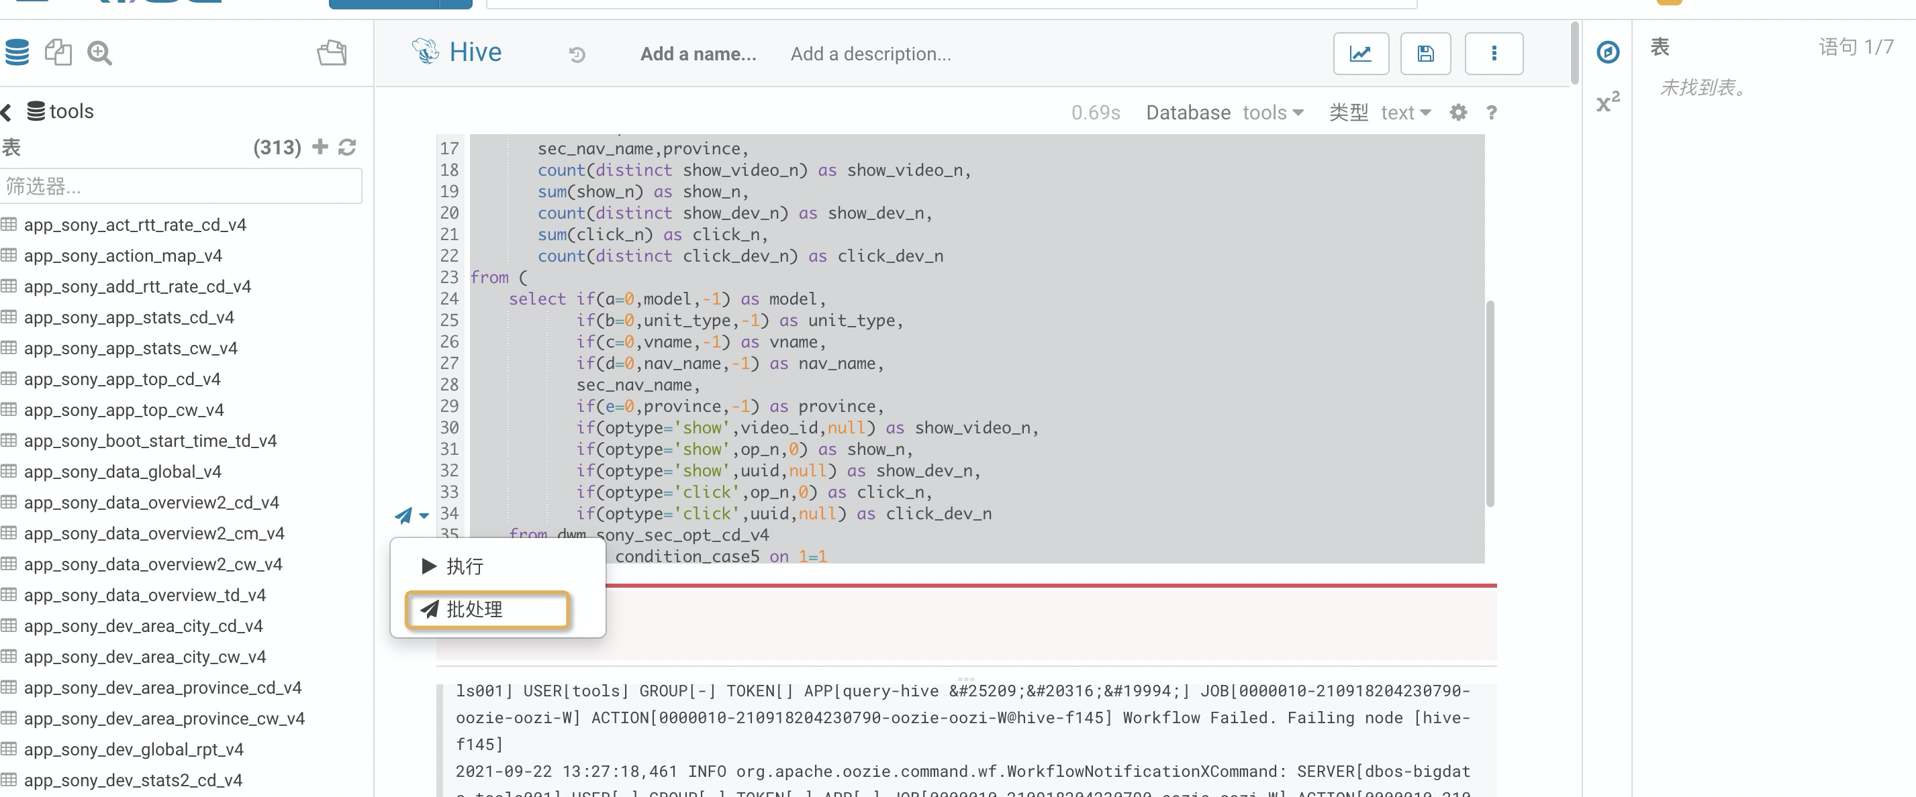Image resolution: width=1916 pixels, height=797 pixels.
Task: Toggle the left panel collapse arrow
Action: (x=9, y=111)
